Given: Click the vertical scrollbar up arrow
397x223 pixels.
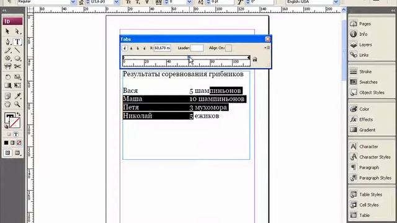Looking at the screenshot, I should [344, 10].
